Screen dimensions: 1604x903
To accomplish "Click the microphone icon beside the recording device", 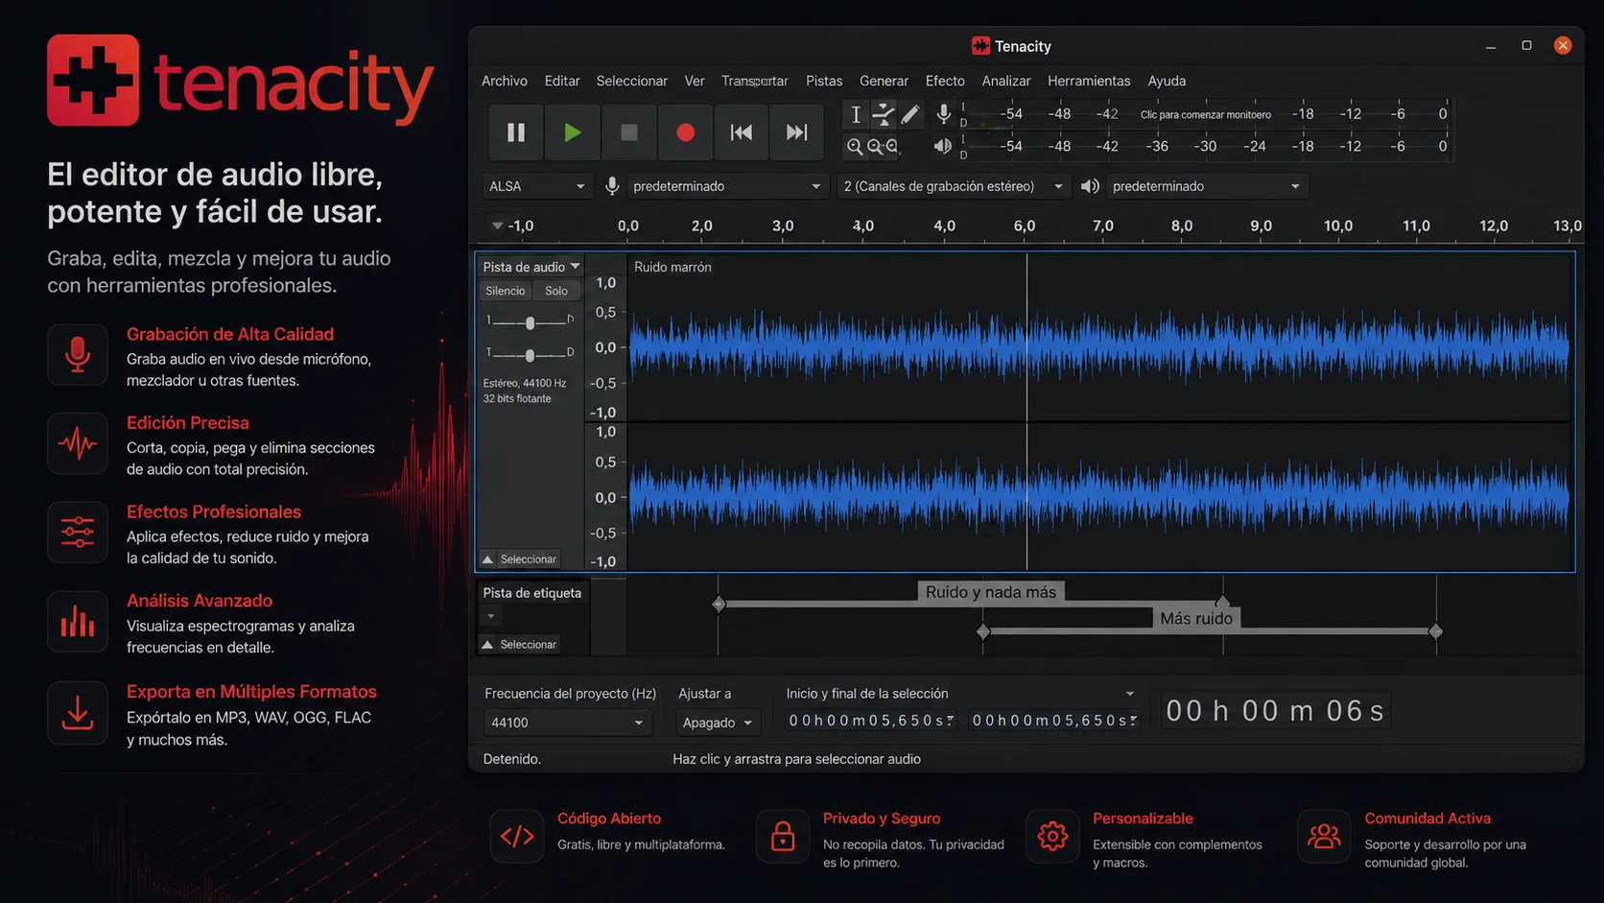I will 612,186.
